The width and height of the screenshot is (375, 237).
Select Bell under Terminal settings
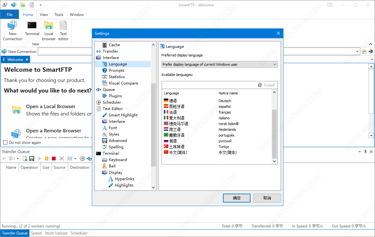pyautogui.click(x=112, y=166)
